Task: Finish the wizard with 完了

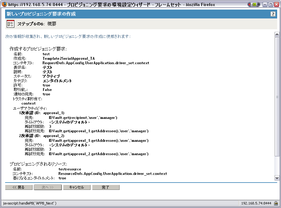Action: click(x=106, y=187)
